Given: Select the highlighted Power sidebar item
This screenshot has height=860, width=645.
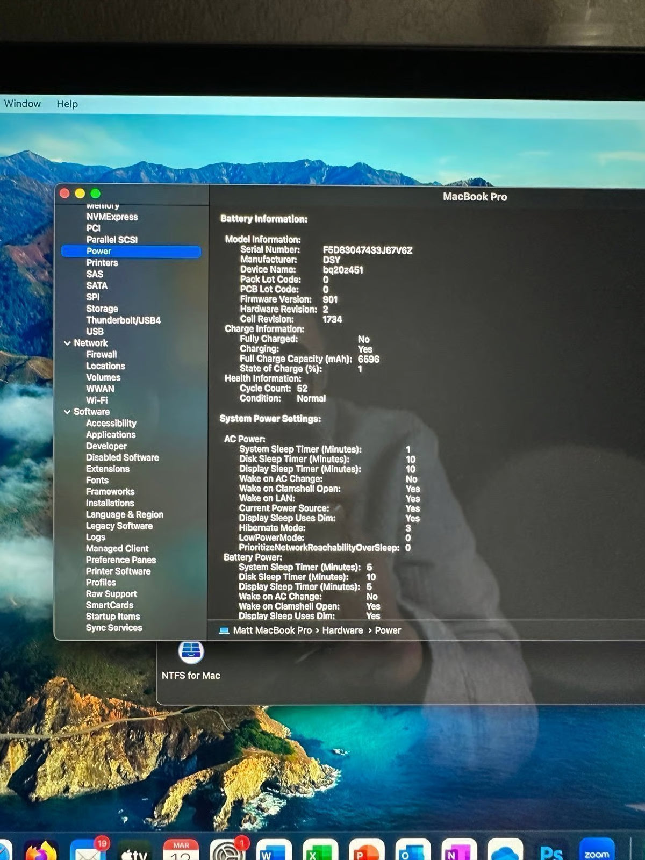Looking at the screenshot, I should [131, 252].
